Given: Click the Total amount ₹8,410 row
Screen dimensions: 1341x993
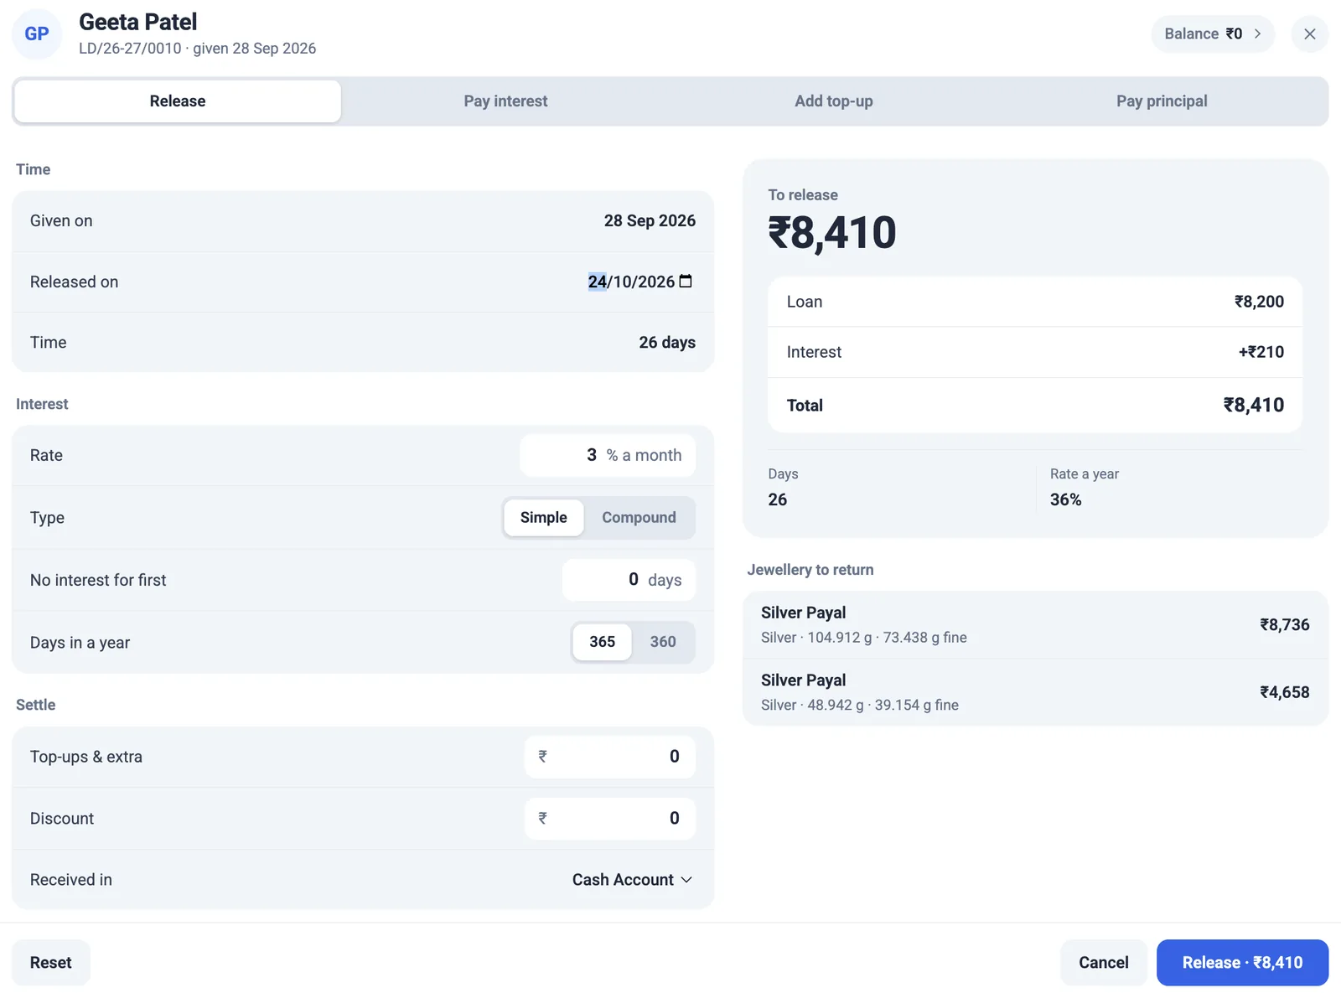Looking at the screenshot, I should click(x=1035, y=406).
